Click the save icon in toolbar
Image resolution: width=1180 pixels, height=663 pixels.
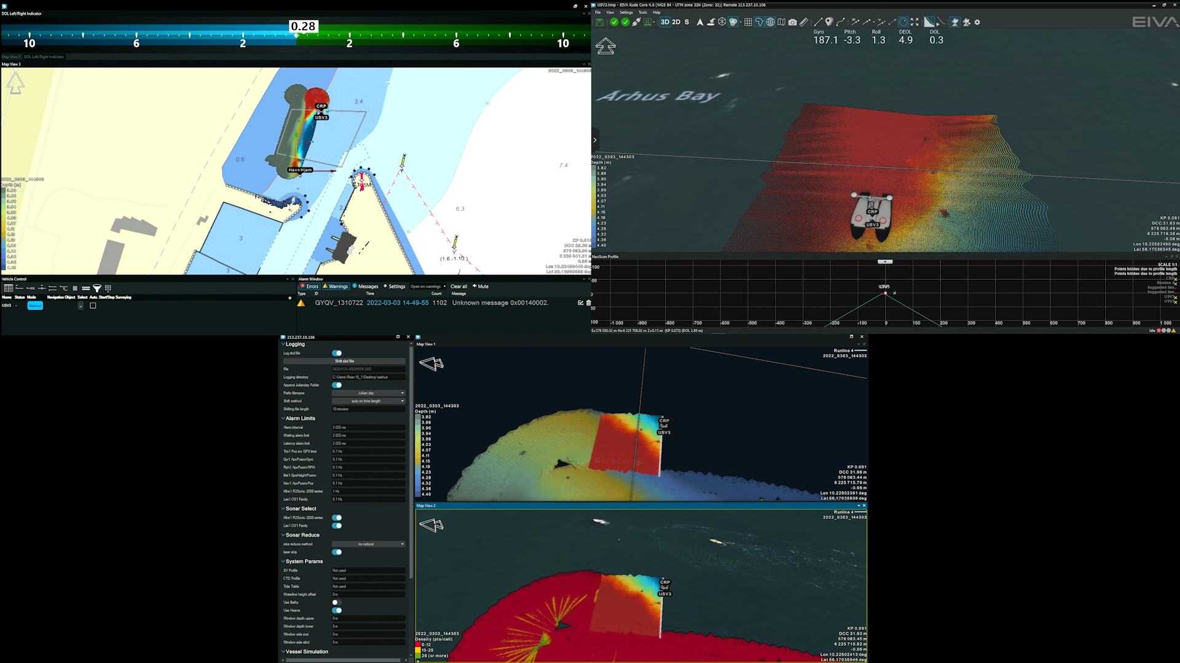pyautogui.click(x=599, y=22)
